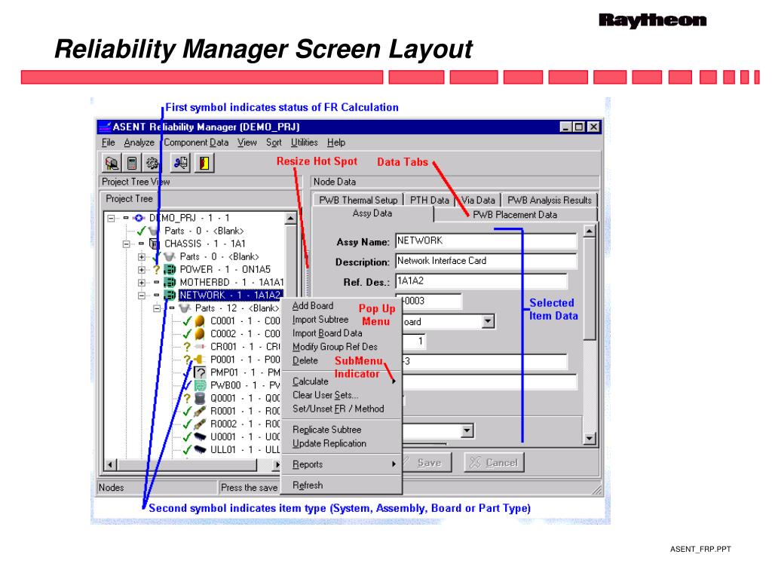Collapse the Parts - 12 node
The height and width of the screenshot is (579, 772).
(x=157, y=308)
